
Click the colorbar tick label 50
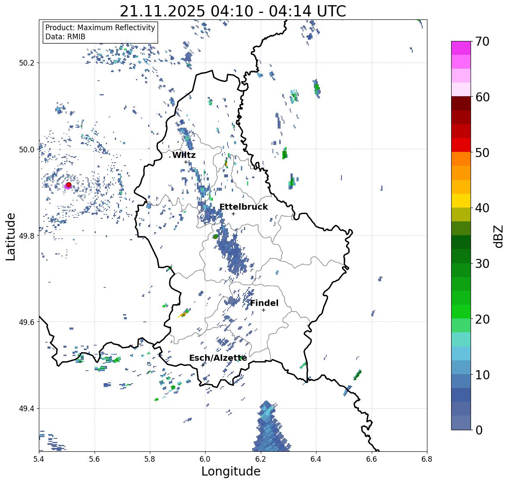[482, 152]
